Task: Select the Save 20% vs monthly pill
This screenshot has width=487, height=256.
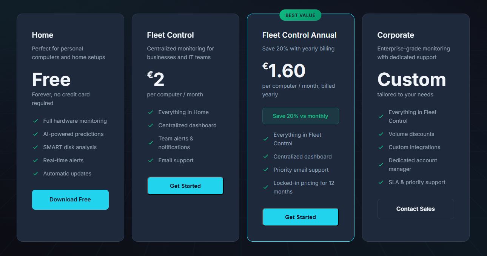Action: point(301,116)
